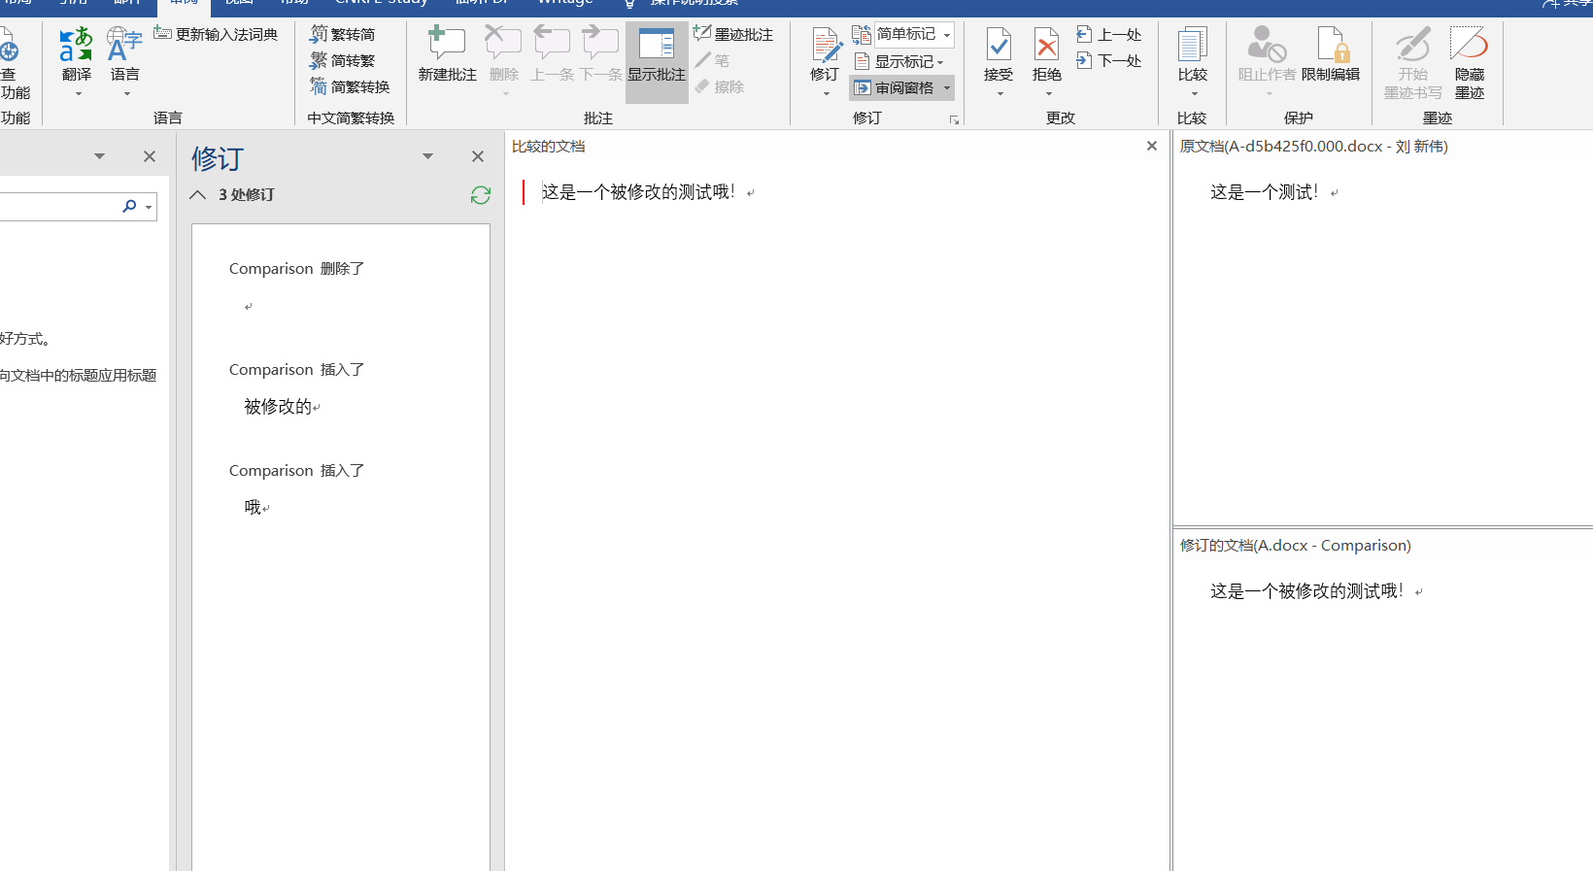Click the navigation search input field
1593x871 pixels.
58,206
